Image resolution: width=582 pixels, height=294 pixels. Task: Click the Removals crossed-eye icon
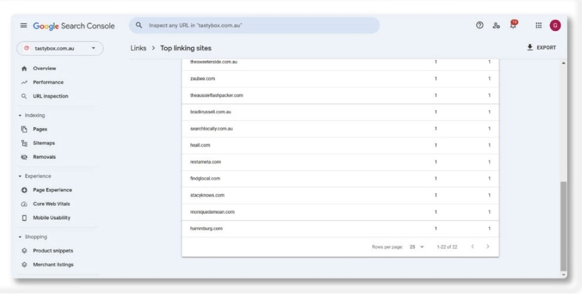pyautogui.click(x=24, y=157)
